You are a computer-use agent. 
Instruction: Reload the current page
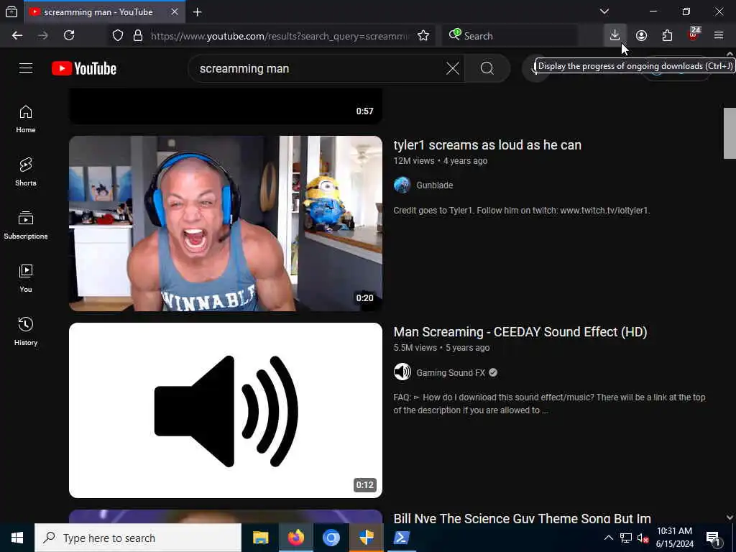(x=69, y=35)
